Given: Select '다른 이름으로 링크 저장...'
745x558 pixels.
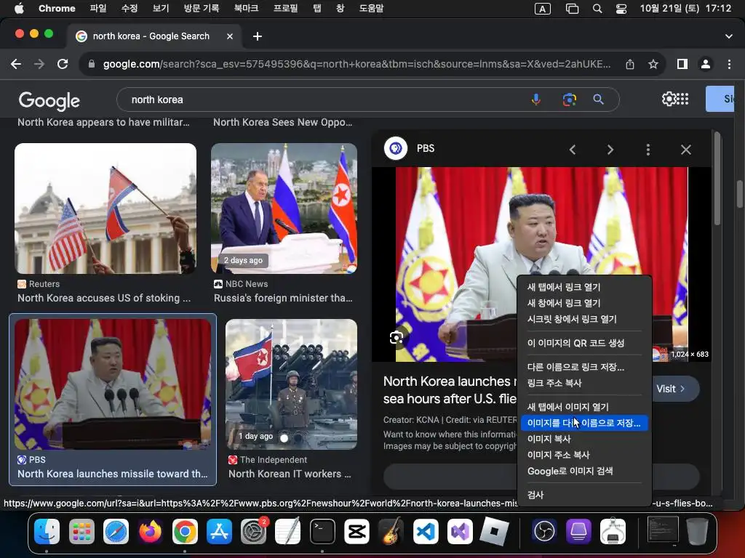Looking at the screenshot, I should [584, 367].
